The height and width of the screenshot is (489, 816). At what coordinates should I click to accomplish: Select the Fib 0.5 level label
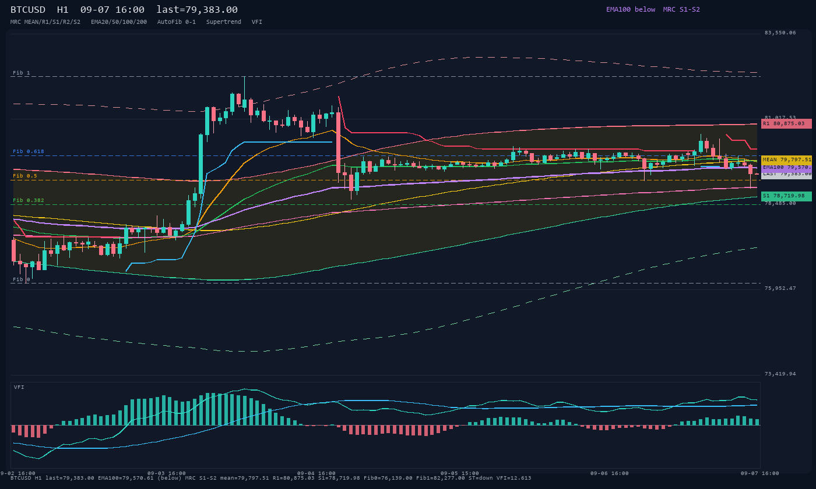[x=25, y=176]
